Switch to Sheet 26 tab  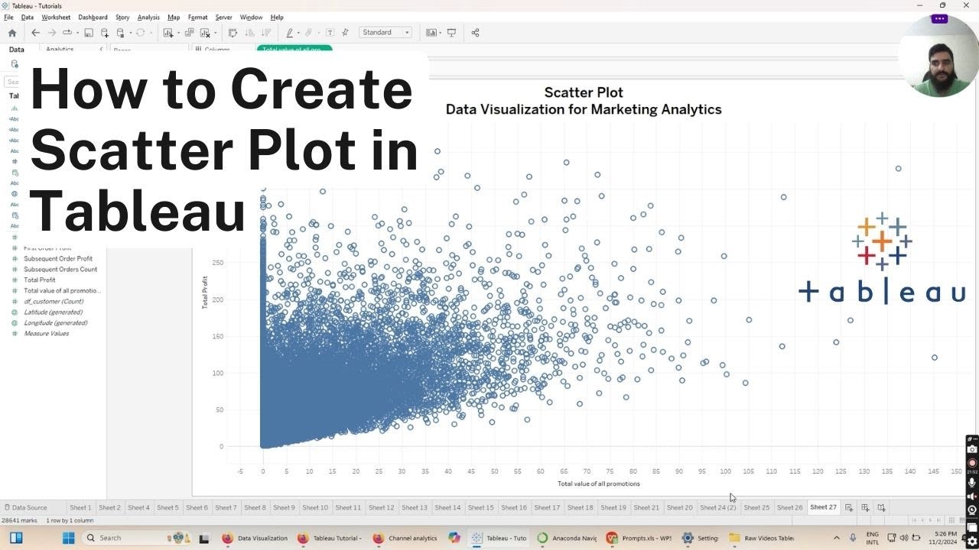point(789,507)
